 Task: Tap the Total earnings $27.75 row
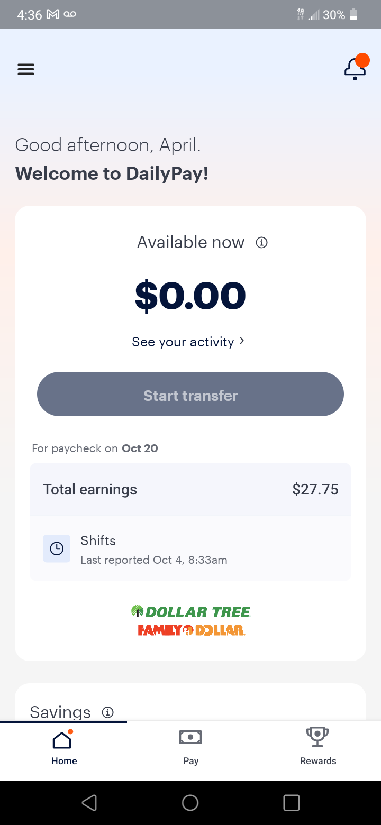tap(190, 489)
